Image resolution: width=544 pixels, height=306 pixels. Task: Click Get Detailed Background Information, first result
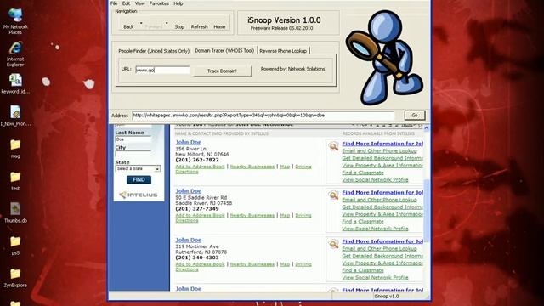(x=382, y=158)
